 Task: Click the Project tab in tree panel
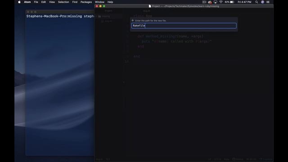(108, 11)
